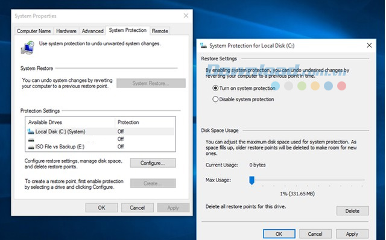This screenshot has width=386, height=240.
Task: Click the 0 bytes current usage value
Action: (258, 165)
